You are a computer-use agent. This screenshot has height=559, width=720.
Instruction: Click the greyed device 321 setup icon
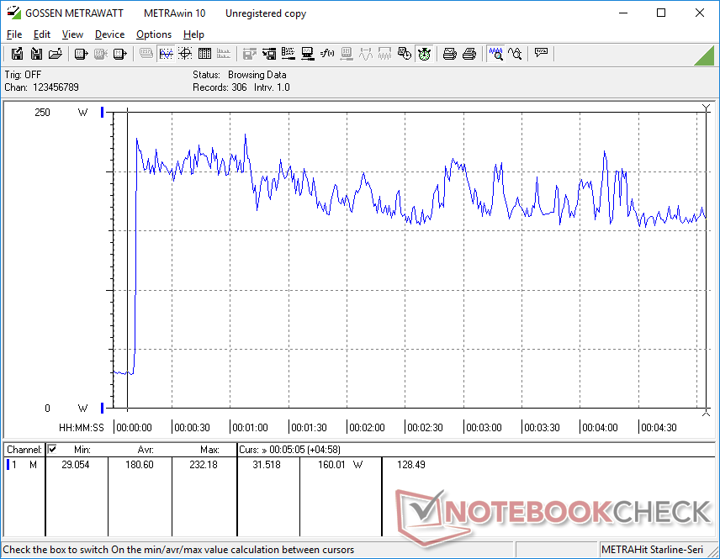(x=347, y=54)
